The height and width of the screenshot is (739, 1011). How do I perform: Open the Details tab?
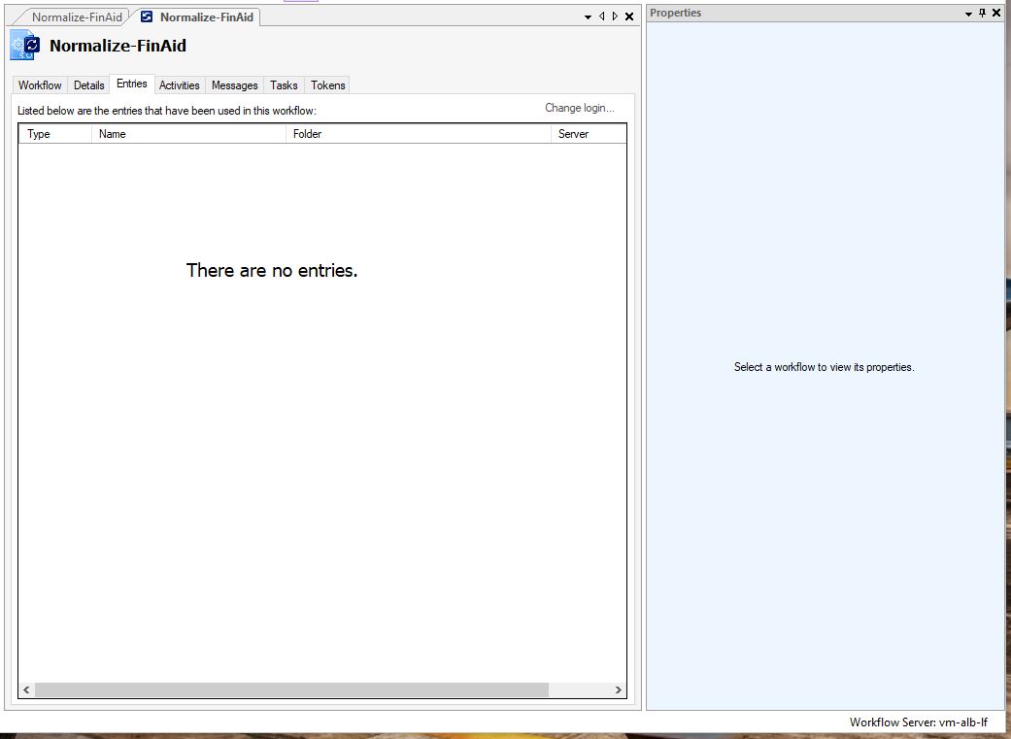89,85
